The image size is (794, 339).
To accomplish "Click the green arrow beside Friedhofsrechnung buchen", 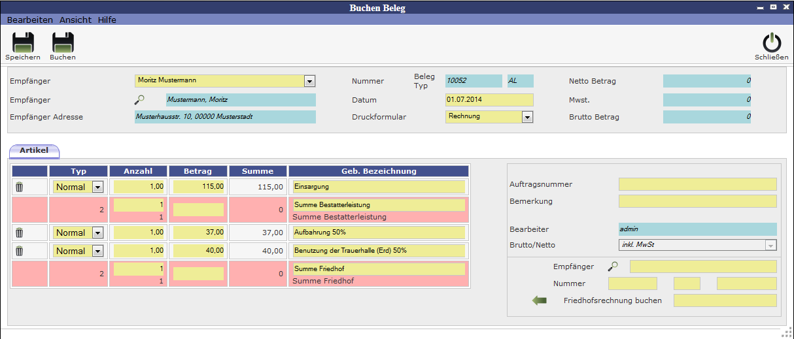I will [540, 300].
